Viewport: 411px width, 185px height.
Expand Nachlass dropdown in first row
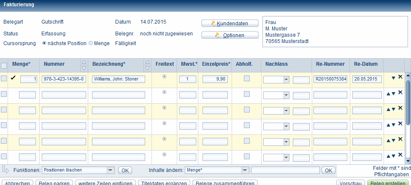(286, 79)
